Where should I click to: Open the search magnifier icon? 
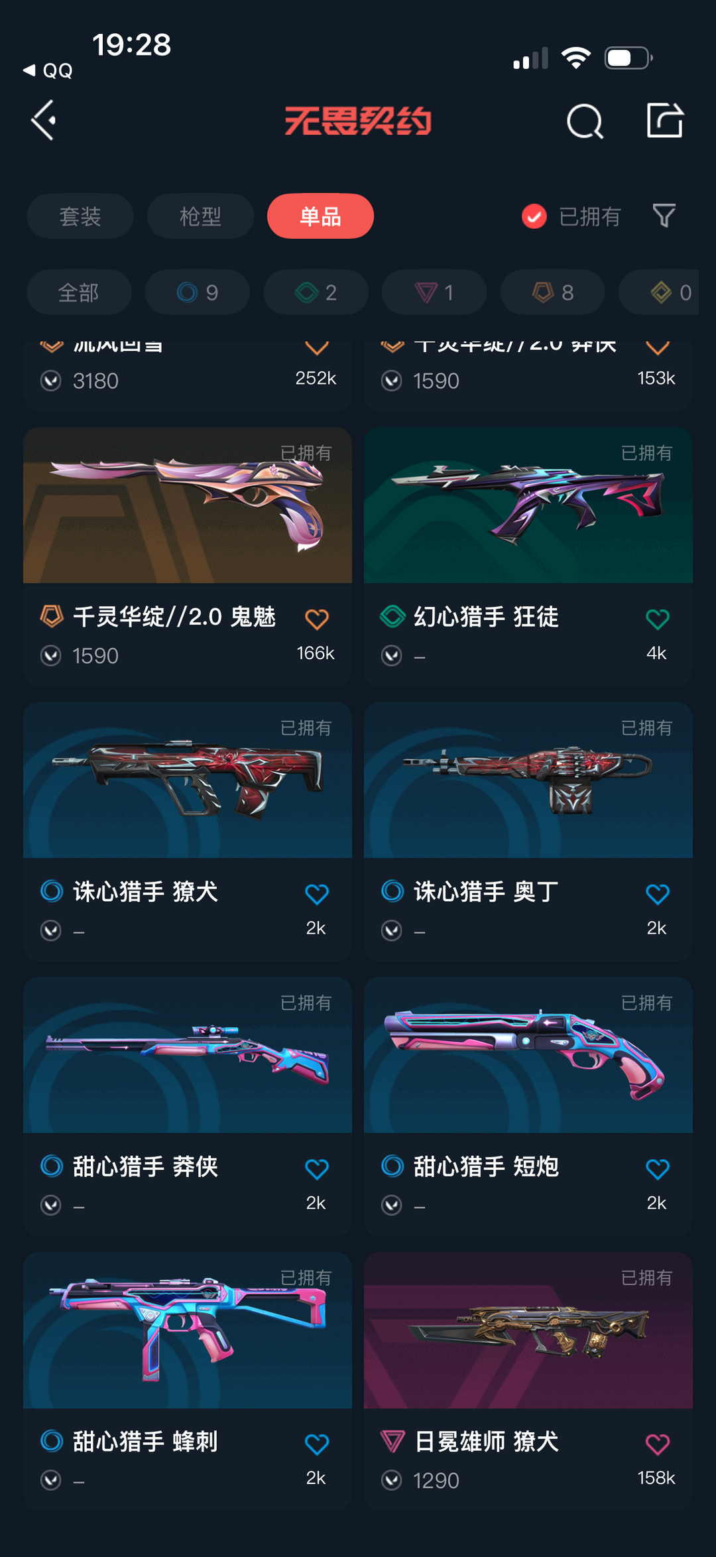tap(585, 121)
